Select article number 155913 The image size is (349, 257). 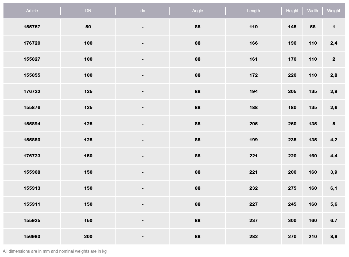[32, 188]
